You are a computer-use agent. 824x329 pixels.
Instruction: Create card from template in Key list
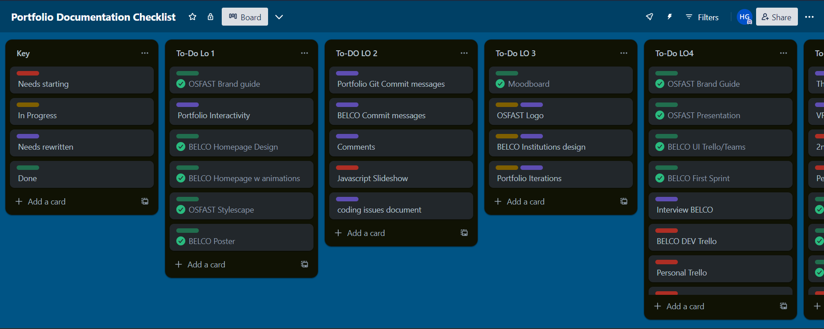point(145,201)
